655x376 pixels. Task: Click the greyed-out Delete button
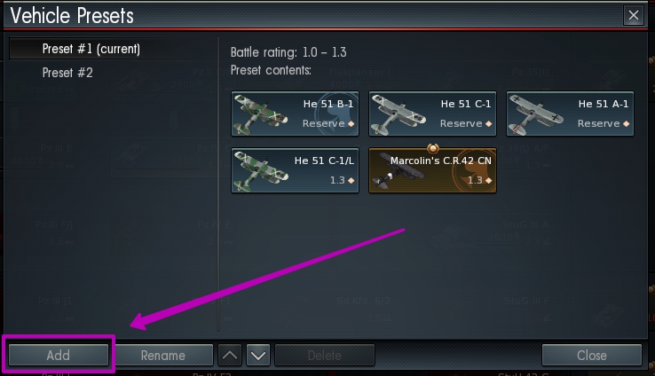(x=325, y=355)
